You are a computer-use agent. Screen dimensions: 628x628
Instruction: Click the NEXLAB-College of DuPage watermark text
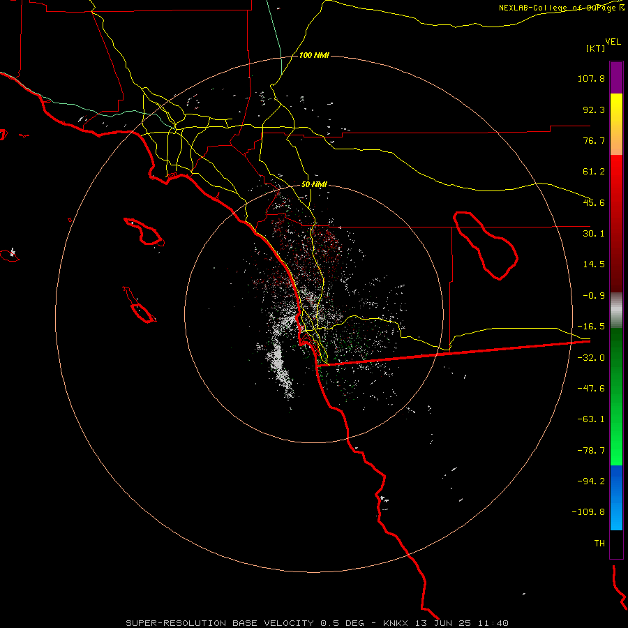[561, 8]
